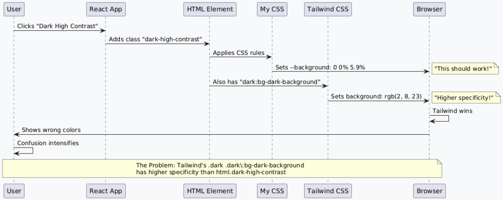Select the bottom My CSS participant box
The image size is (503, 200).
[x=272, y=191]
